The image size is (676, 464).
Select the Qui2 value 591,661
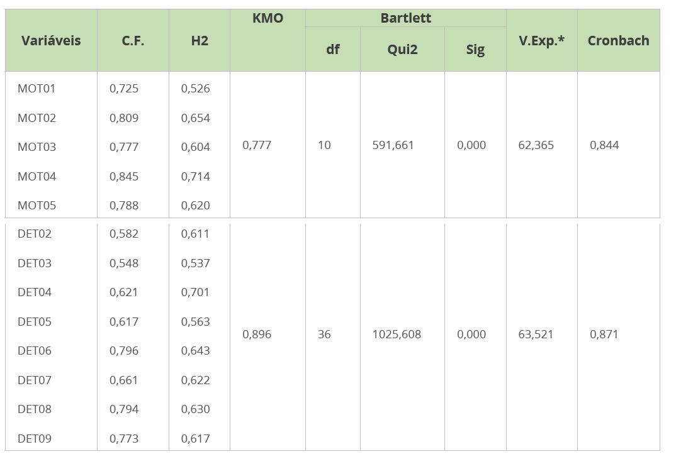coord(393,145)
